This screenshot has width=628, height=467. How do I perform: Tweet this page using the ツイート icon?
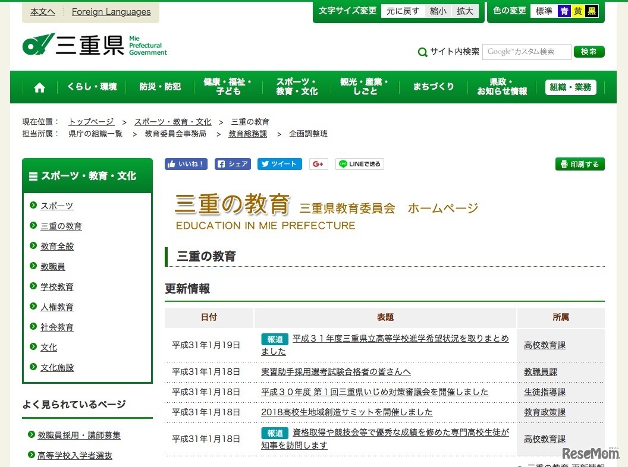coord(280,163)
